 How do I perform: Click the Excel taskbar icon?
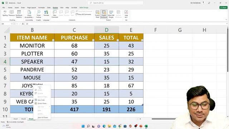coord(146,126)
